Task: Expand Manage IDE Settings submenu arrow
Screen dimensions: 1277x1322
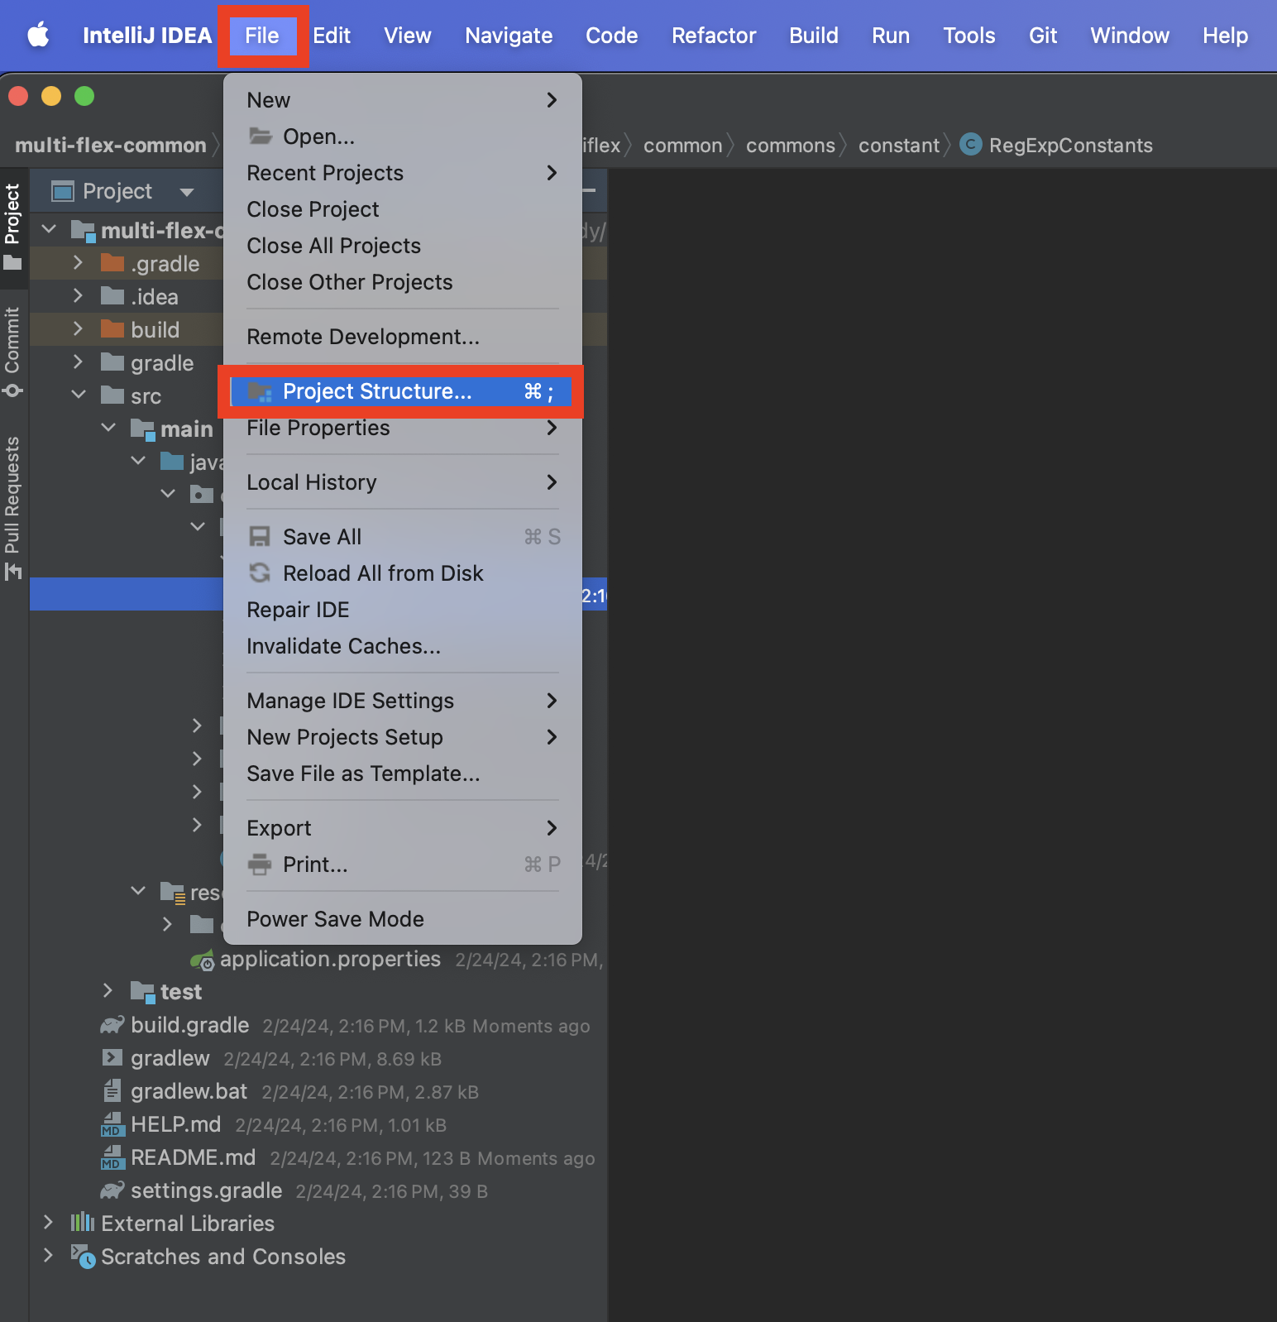Action: tap(552, 701)
